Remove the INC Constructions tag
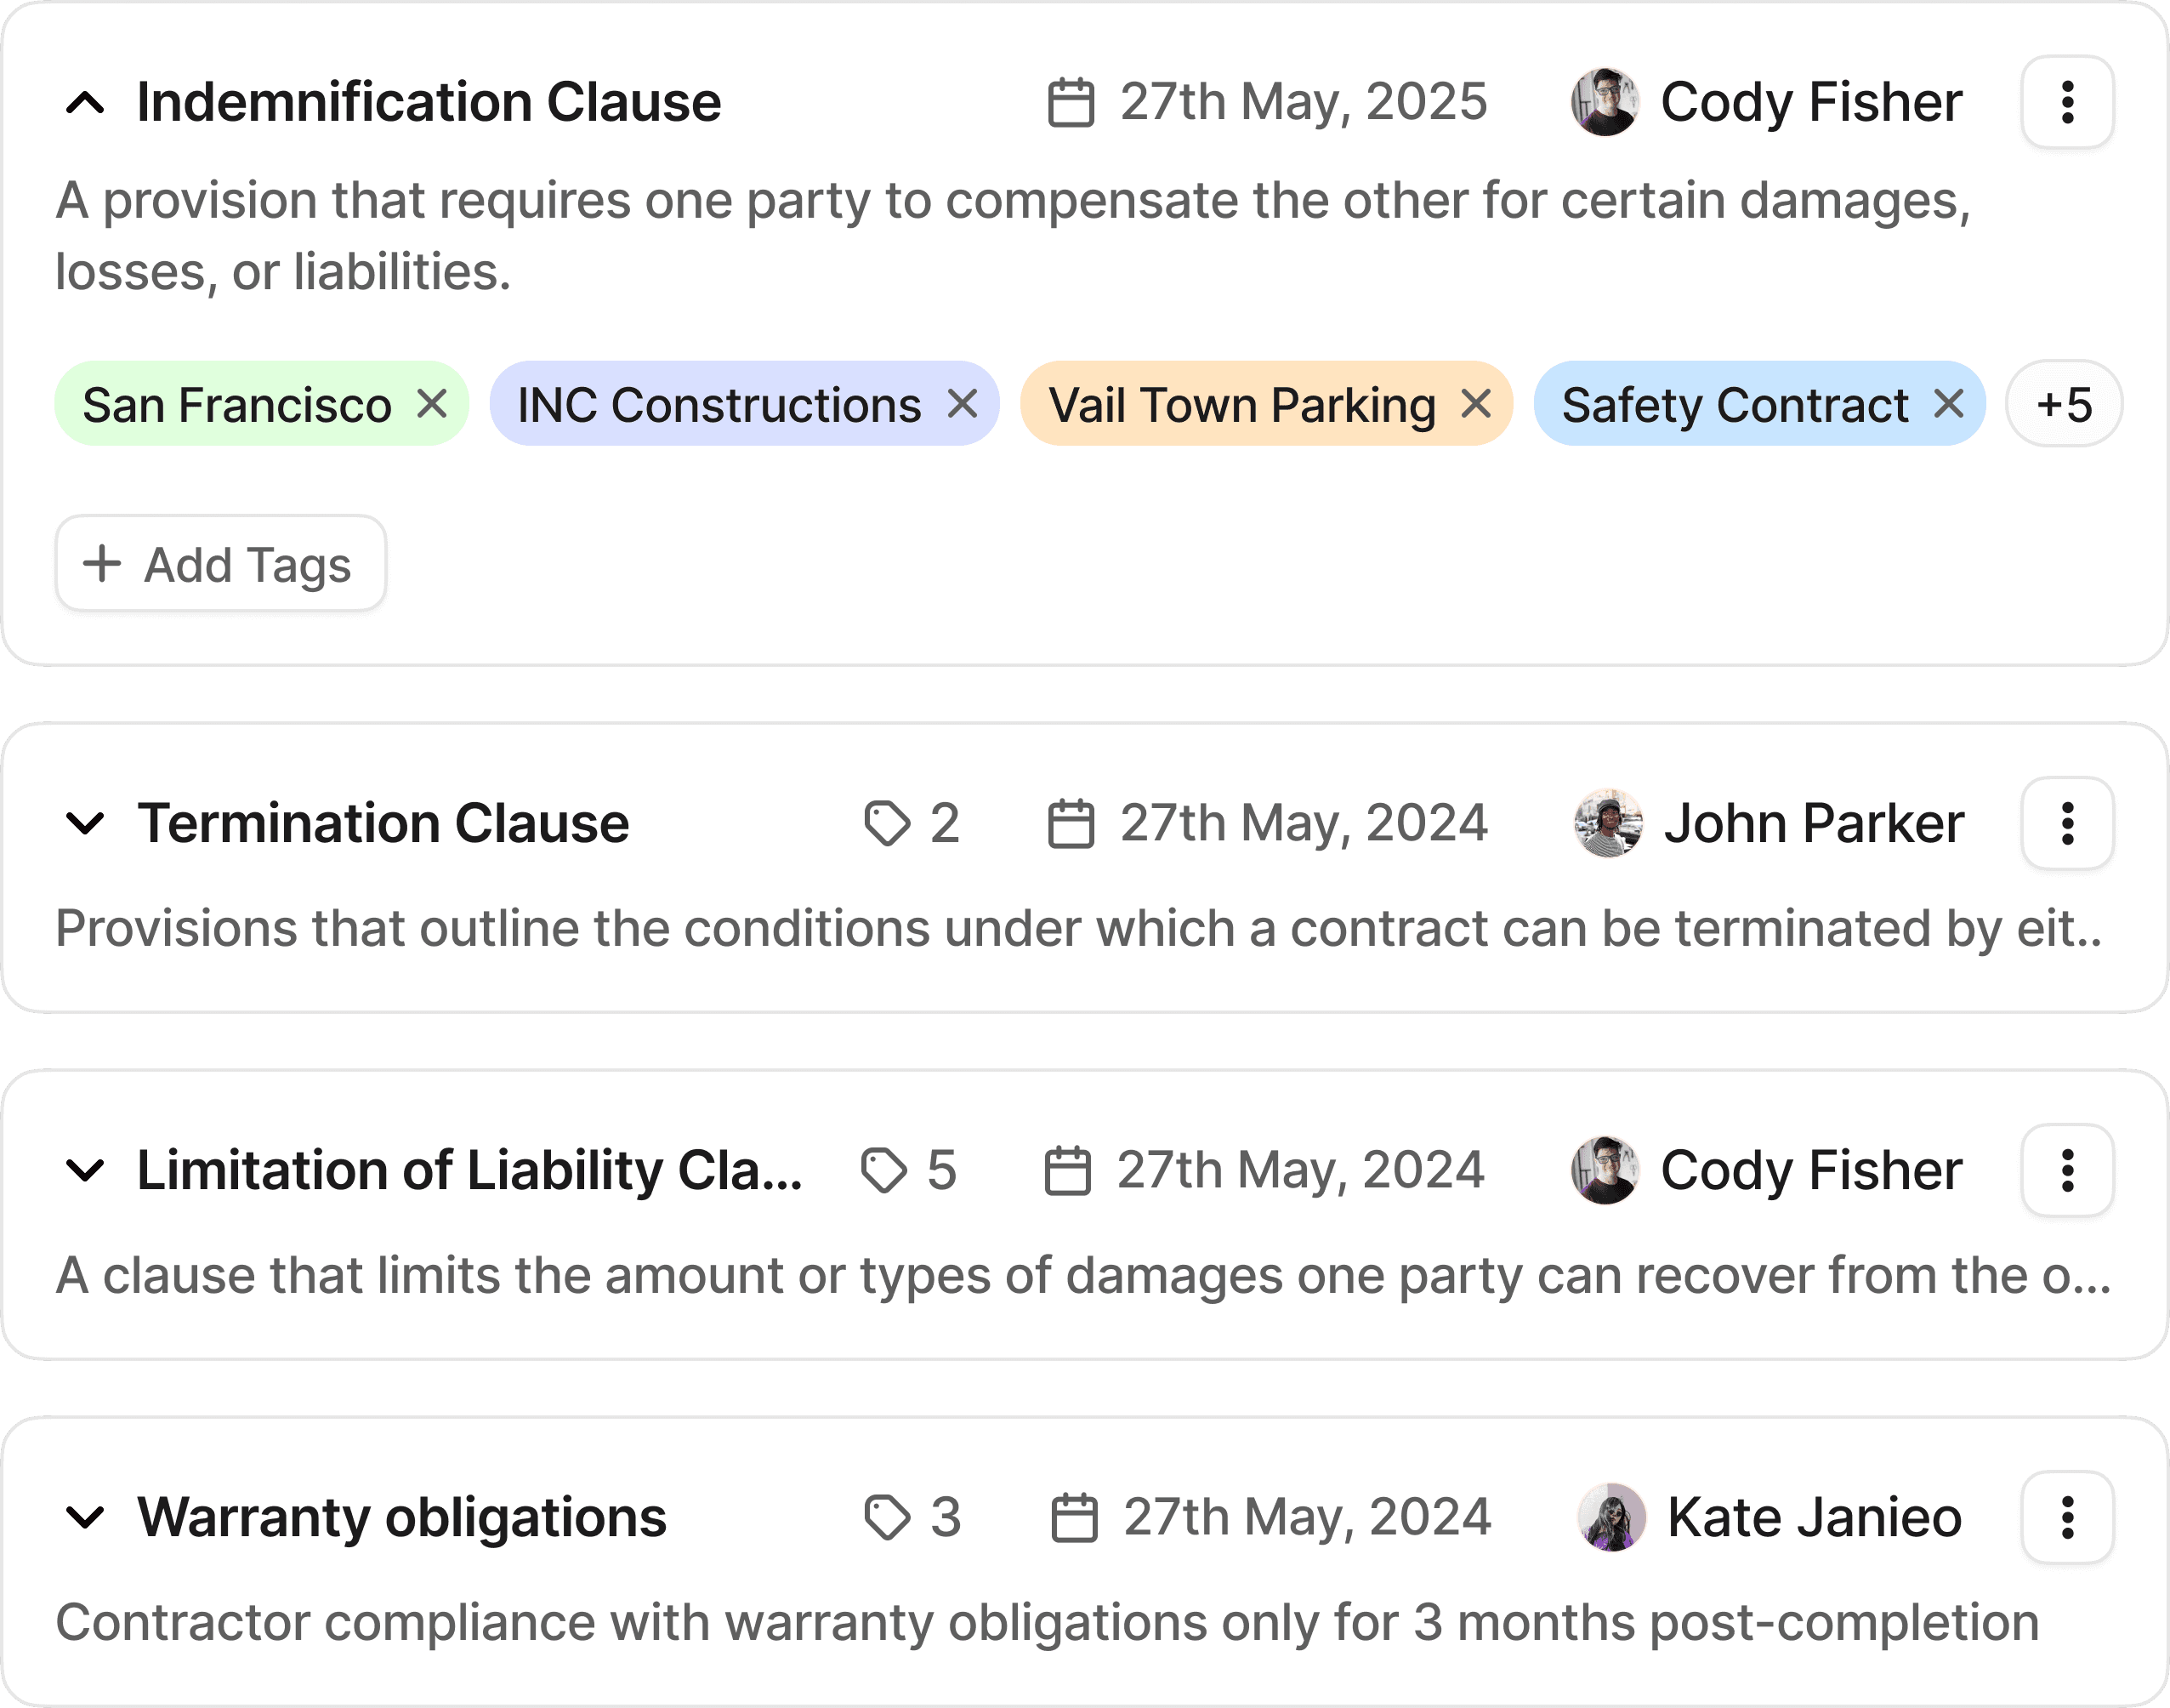This screenshot has height=1708, width=2170. pos(963,404)
